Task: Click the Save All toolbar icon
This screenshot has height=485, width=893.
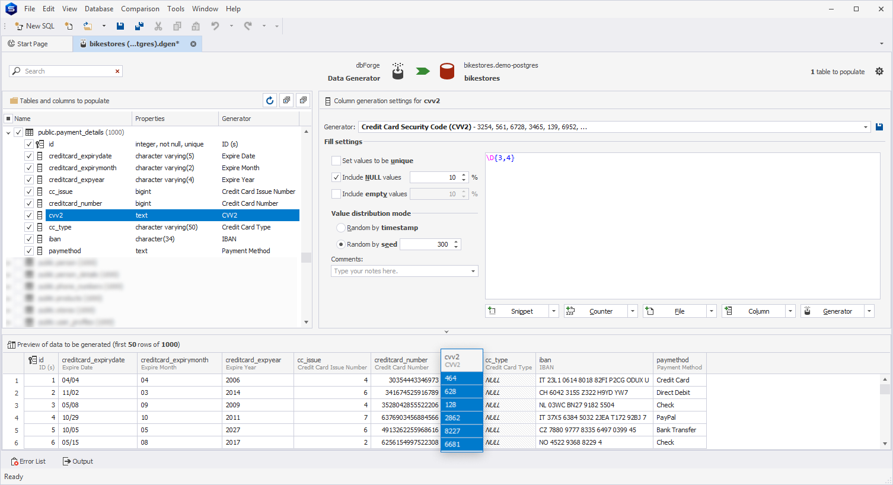Action: [x=139, y=26]
